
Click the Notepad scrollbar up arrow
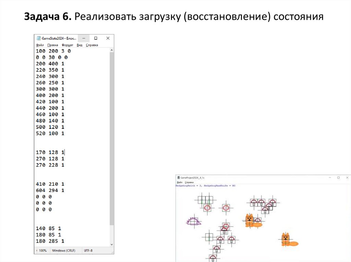point(112,50)
